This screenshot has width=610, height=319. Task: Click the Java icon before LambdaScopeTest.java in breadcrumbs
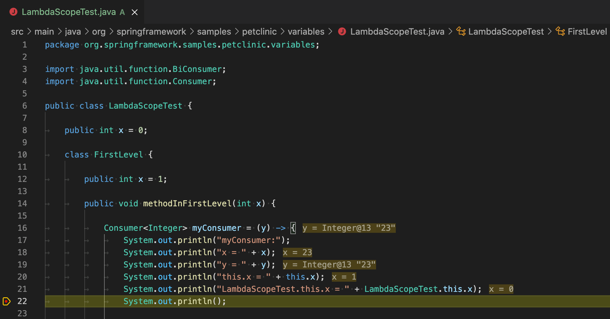click(342, 31)
